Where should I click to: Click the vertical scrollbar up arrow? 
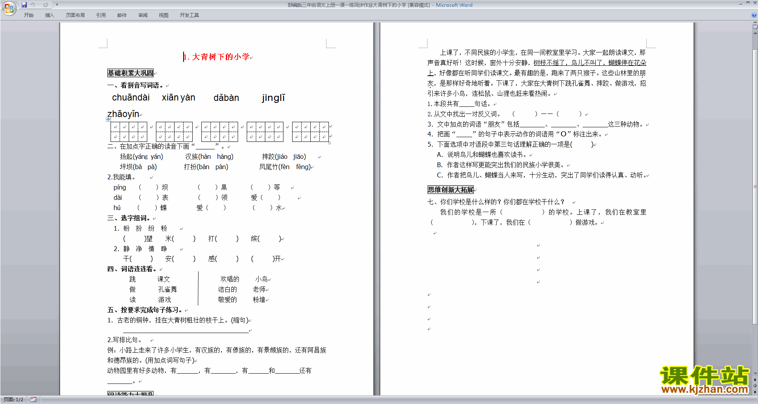[x=755, y=33]
